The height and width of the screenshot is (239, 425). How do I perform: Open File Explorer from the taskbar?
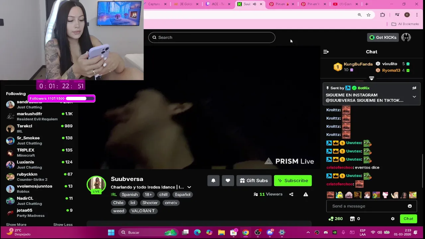[x=221, y=232]
